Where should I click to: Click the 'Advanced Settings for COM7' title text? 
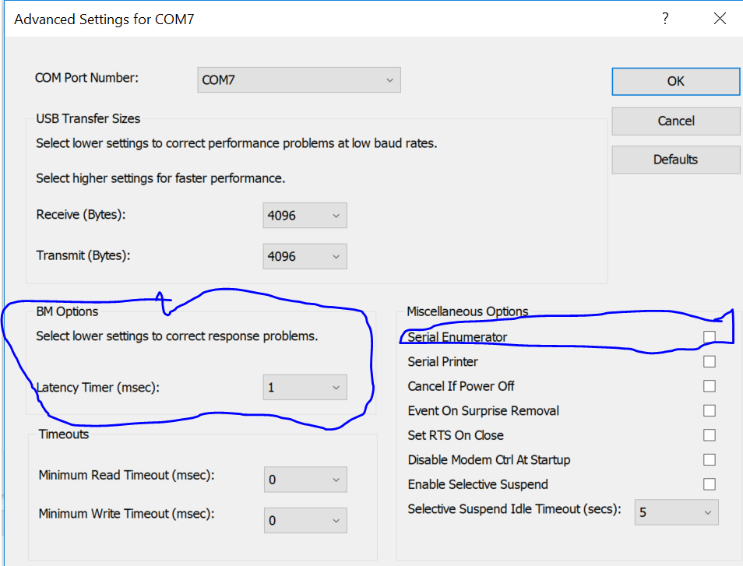coord(104,19)
